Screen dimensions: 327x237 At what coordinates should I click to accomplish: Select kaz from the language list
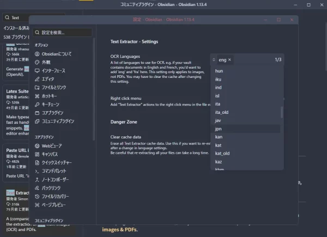pos(245,162)
